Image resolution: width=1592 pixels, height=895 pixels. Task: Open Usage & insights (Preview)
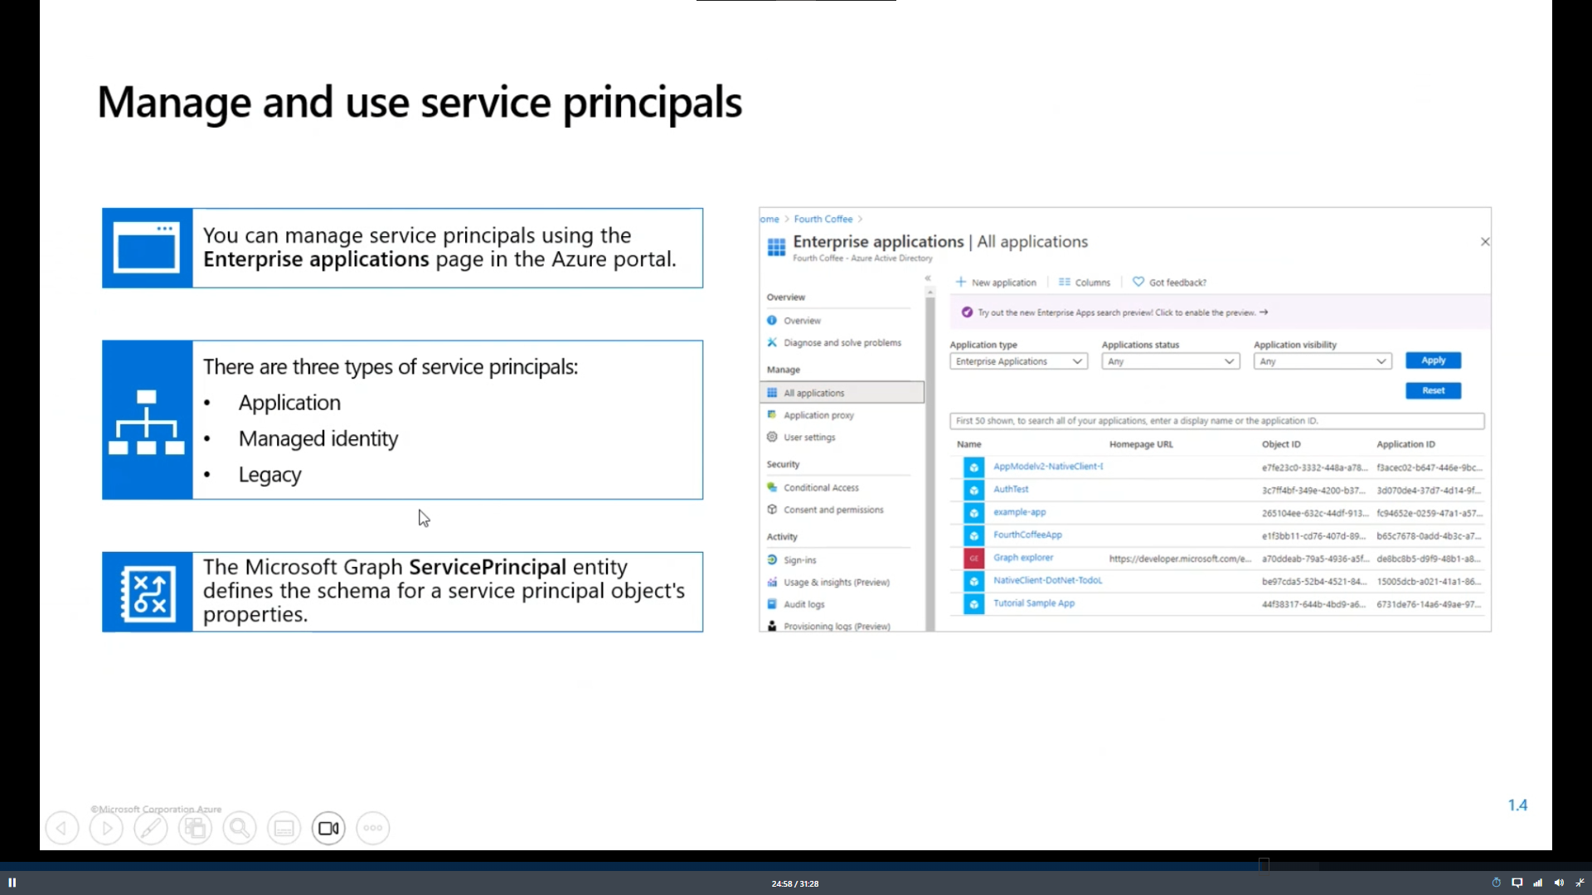click(x=828, y=583)
